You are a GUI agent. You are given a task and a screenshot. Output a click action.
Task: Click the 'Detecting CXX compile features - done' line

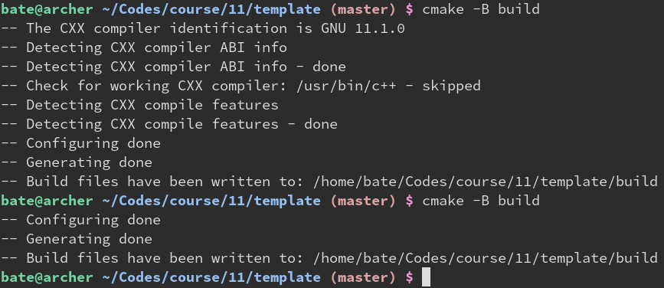[x=169, y=124]
